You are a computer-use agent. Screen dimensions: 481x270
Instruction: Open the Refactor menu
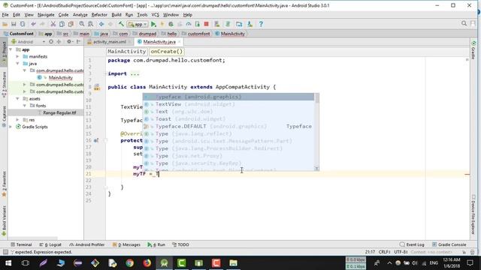[x=99, y=15]
